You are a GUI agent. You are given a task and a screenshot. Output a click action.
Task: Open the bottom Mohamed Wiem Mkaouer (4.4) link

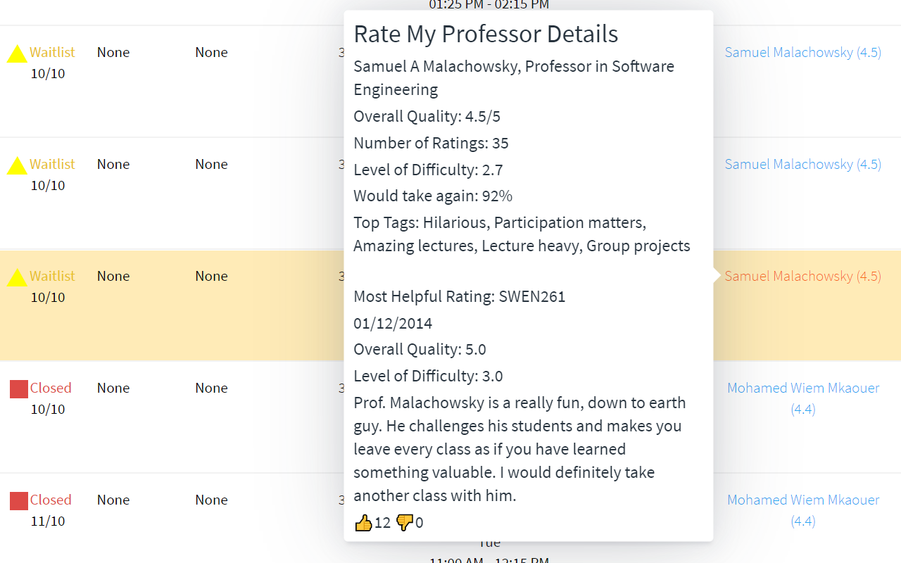(x=802, y=510)
